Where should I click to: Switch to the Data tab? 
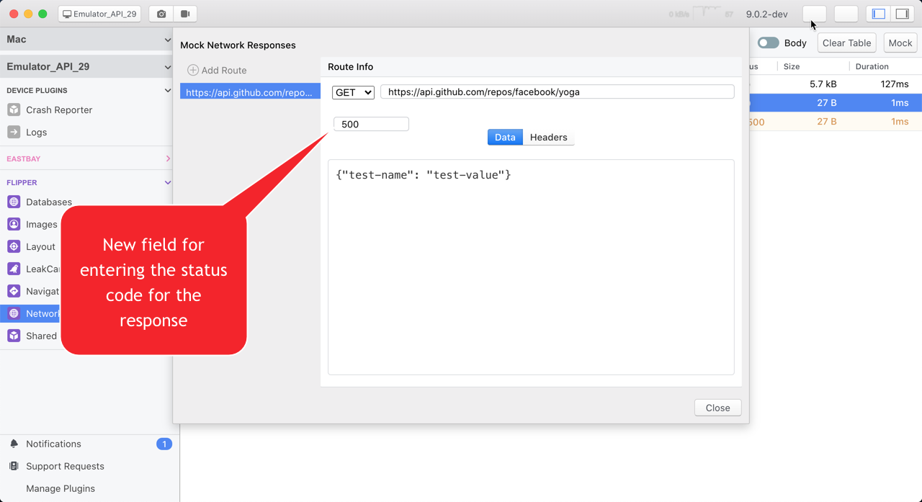point(505,137)
